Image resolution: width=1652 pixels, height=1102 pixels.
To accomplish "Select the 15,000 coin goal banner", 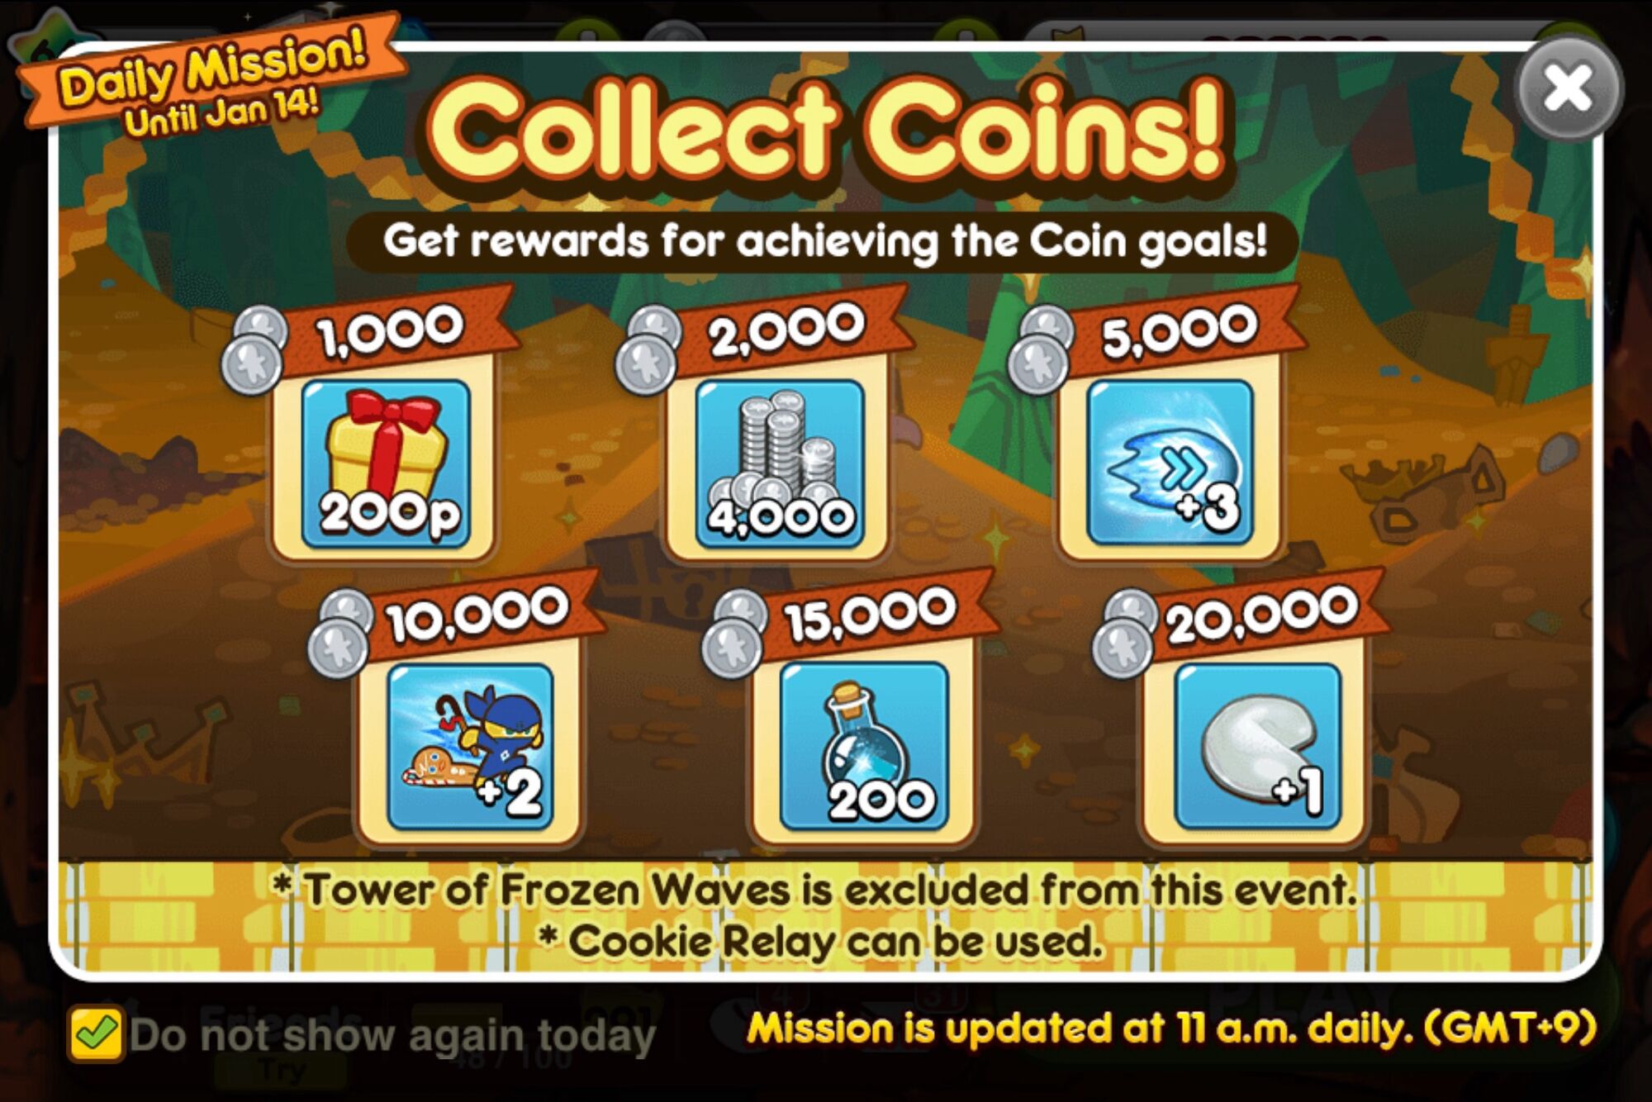I will click(871, 613).
